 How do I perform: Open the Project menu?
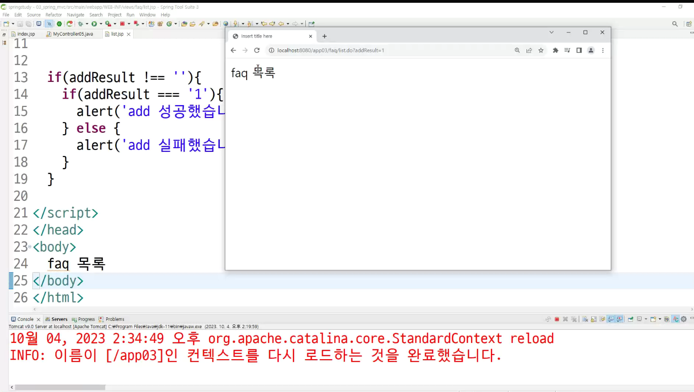tap(115, 15)
